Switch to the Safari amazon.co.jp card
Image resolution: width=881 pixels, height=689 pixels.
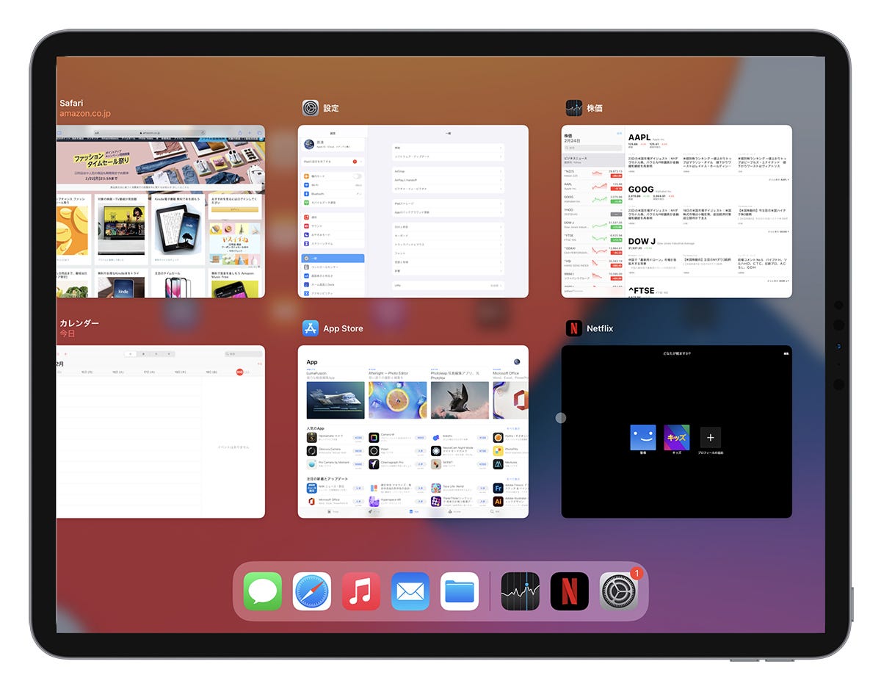coord(161,212)
